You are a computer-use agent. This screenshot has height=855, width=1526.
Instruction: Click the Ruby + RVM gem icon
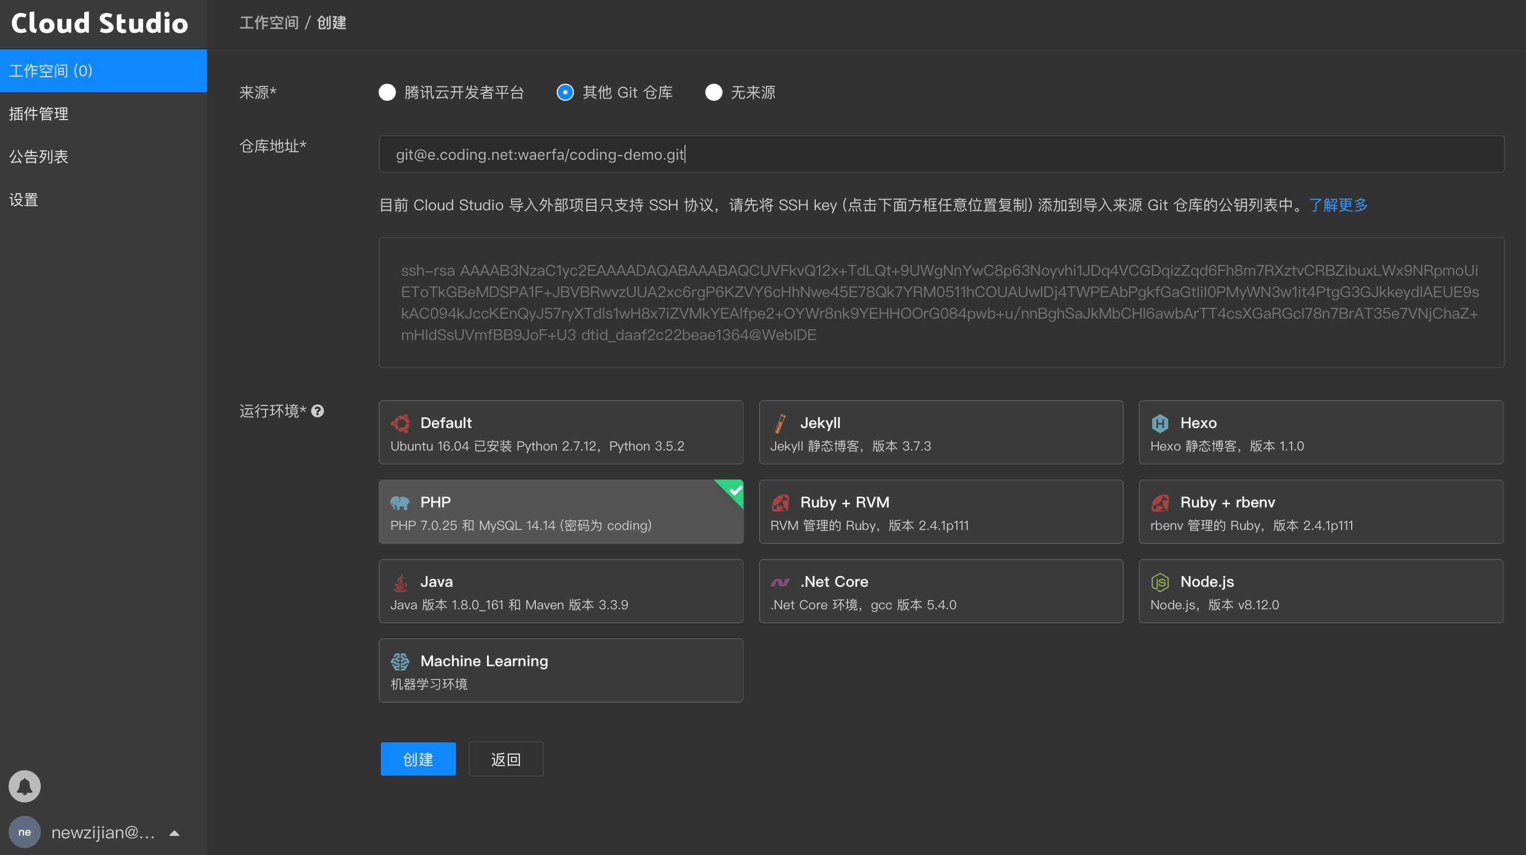(780, 503)
